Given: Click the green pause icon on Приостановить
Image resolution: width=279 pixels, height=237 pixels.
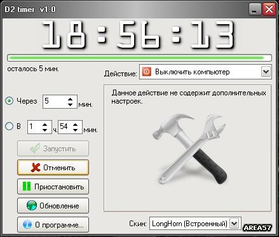Looking at the screenshot, I should point(27,186).
